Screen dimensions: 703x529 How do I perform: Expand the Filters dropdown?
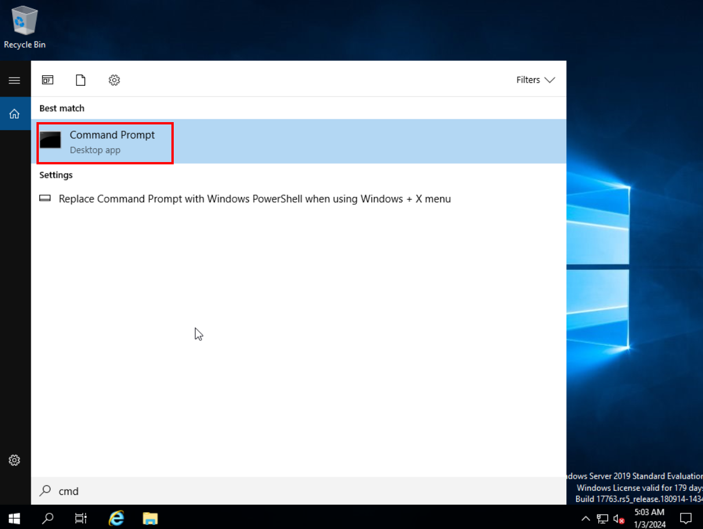[535, 80]
